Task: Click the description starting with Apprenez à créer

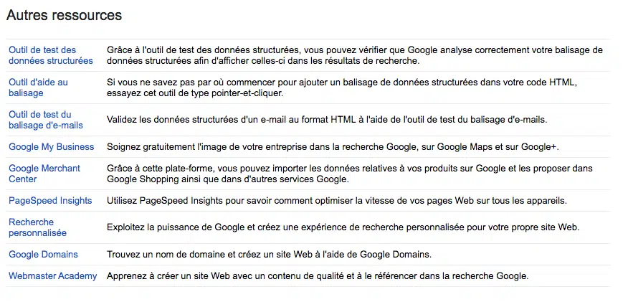Action: [317, 275]
